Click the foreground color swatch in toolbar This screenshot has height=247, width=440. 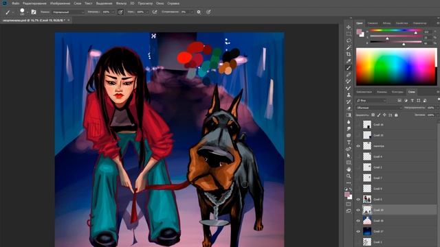[x=347, y=195]
